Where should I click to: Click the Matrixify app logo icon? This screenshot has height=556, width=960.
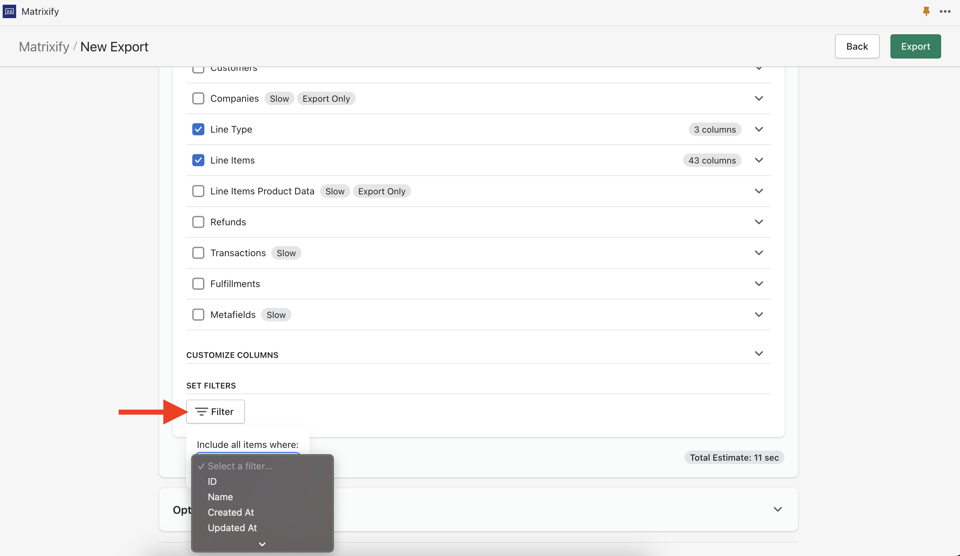9,11
